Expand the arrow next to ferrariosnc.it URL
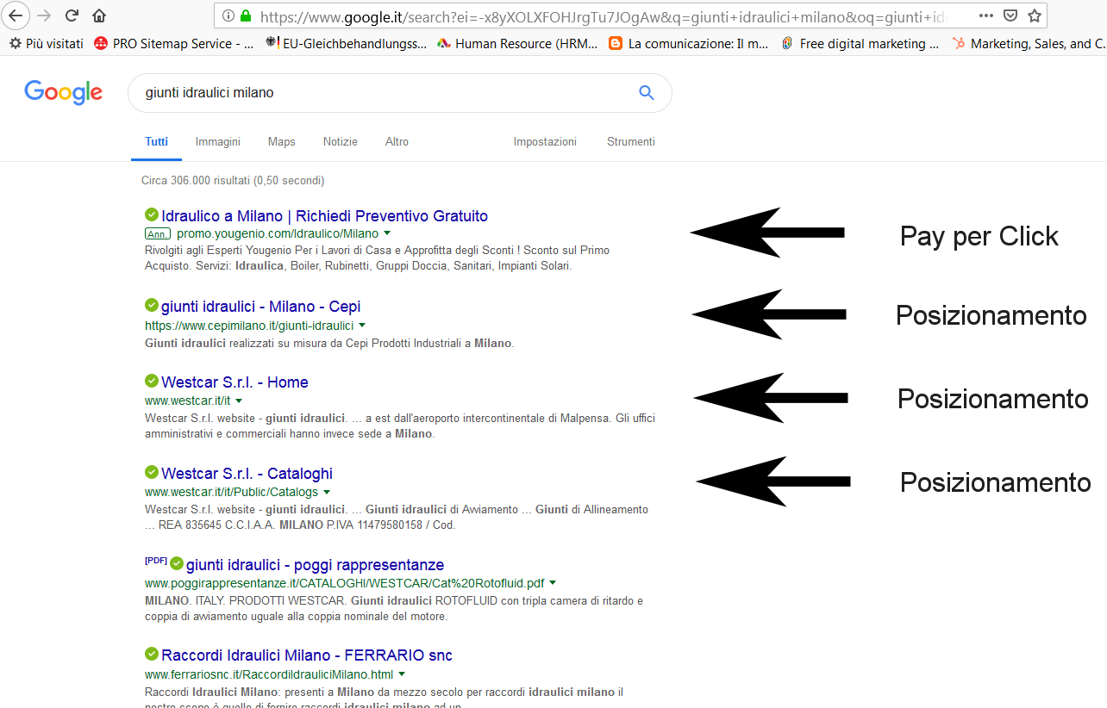The height and width of the screenshot is (708, 1107). 402,674
